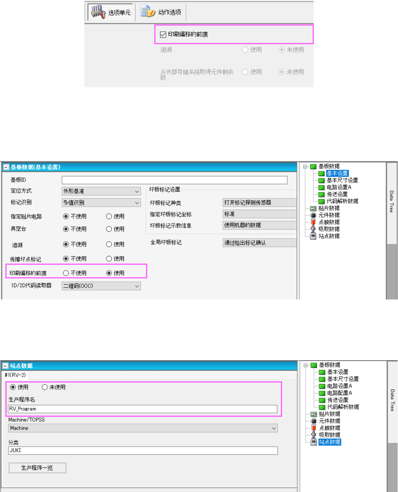398x492 pixels.
Task: Select 使用 for 印刷偏移的前馈 in 基板数据
Action: pyautogui.click(x=109, y=273)
